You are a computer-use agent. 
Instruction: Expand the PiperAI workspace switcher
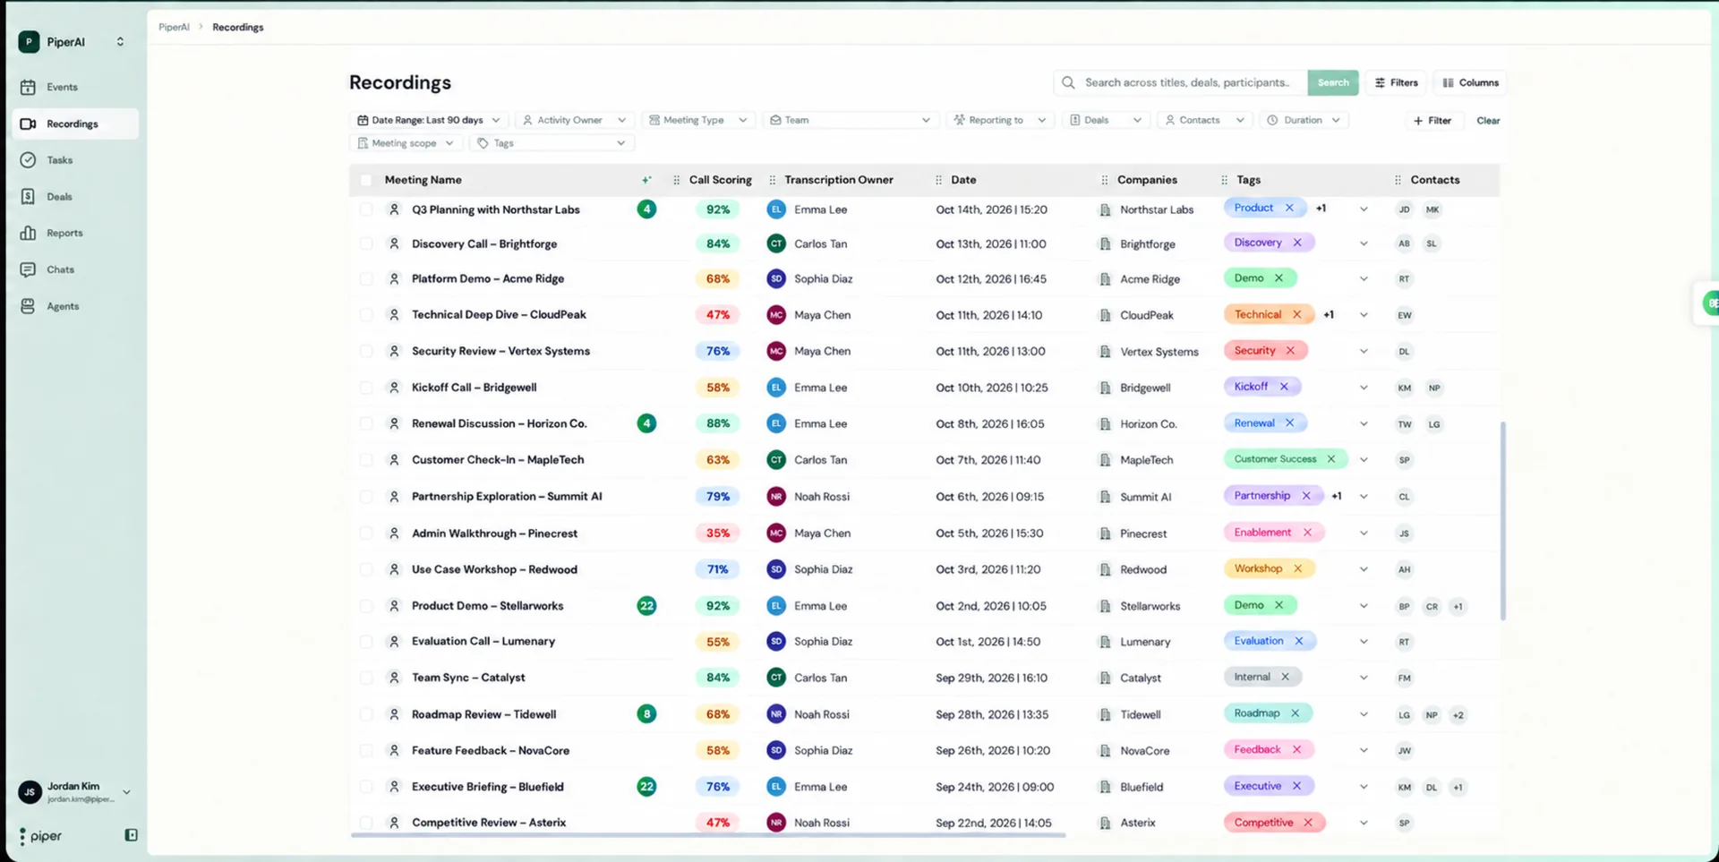pyautogui.click(x=120, y=42)
